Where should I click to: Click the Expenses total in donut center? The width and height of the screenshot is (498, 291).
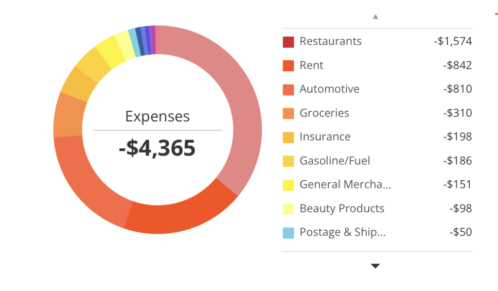[157, 148]
